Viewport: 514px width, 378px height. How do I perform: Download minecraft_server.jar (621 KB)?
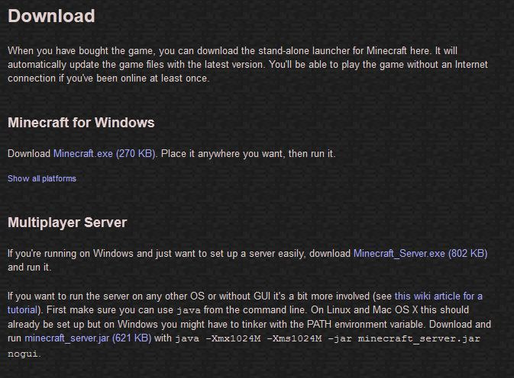[x=88, y=338]
